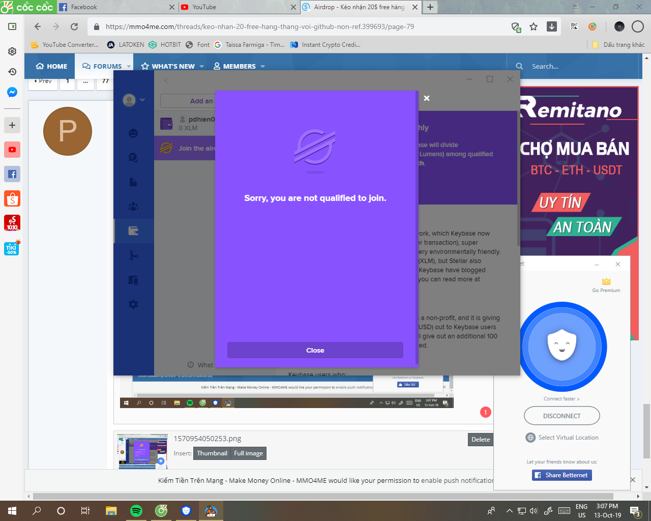
Task: Open the 1570954050253.png attachment thumbnail
Action: click(142, 451)
